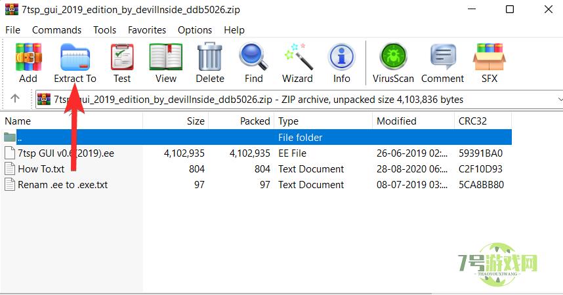
Task: Click the "File folder" type cell
Action: (x=300, y=138)
